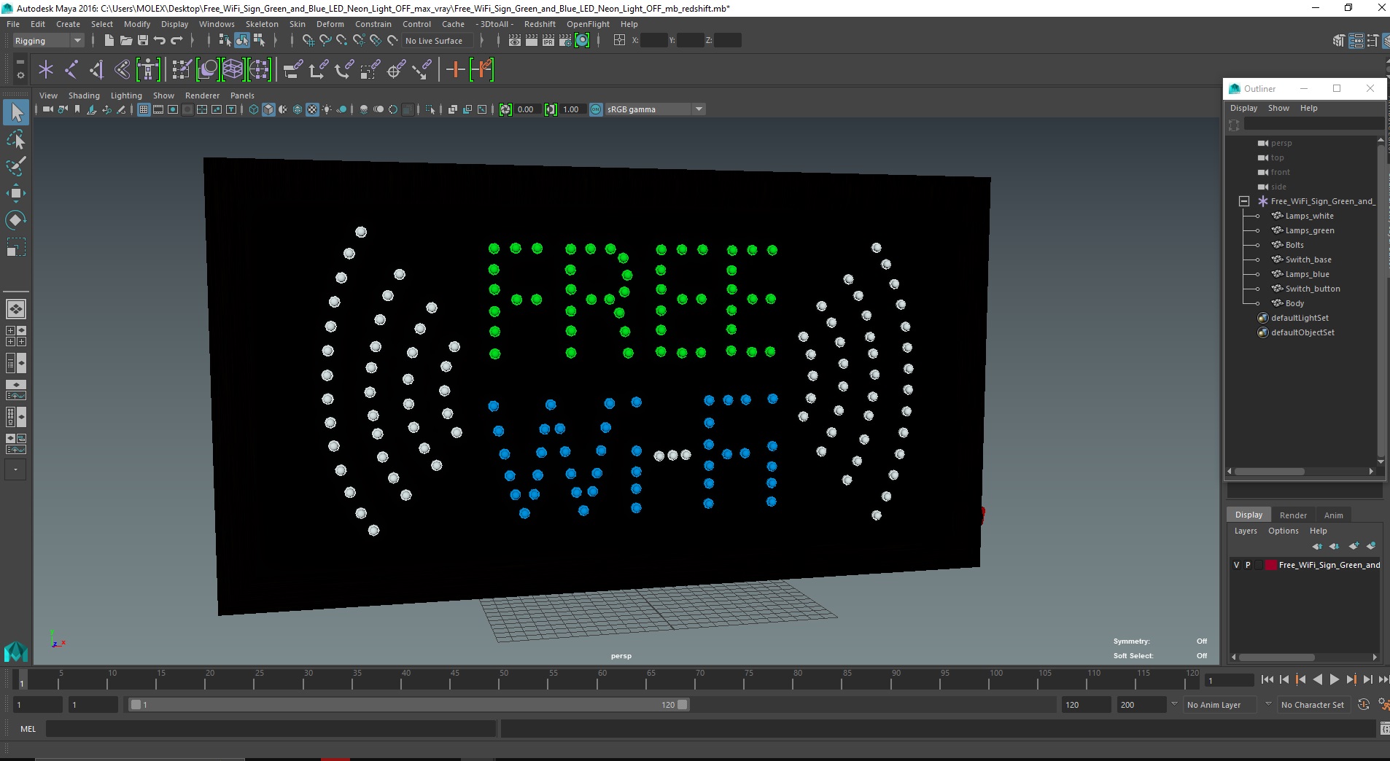Toggle film gate display in viewport

click(158, 109)
